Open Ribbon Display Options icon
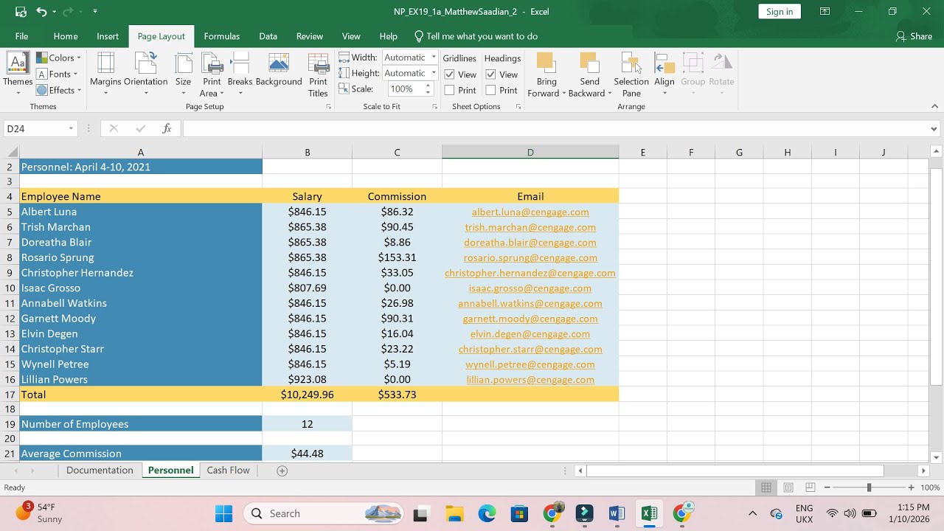Screen dimensions: 944x531 coord(825,12)
